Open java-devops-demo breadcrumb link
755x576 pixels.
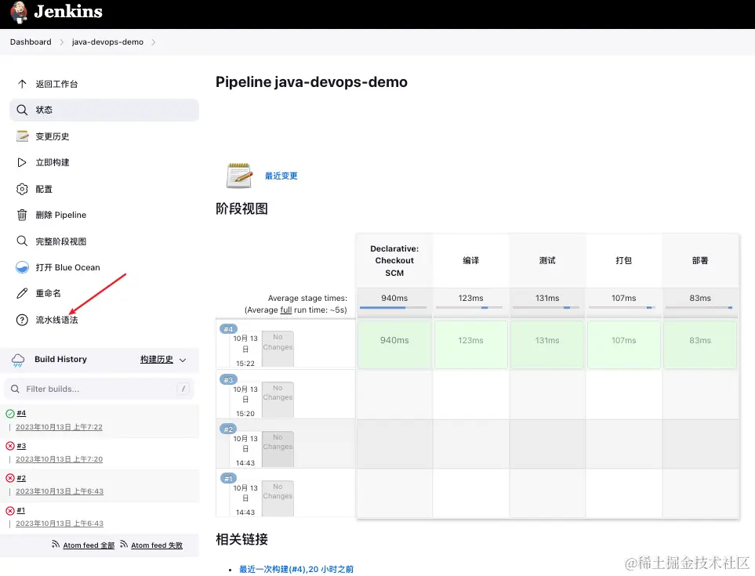point(108,42)
